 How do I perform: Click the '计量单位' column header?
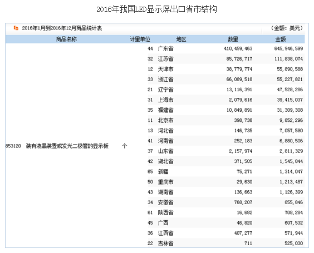140,39
